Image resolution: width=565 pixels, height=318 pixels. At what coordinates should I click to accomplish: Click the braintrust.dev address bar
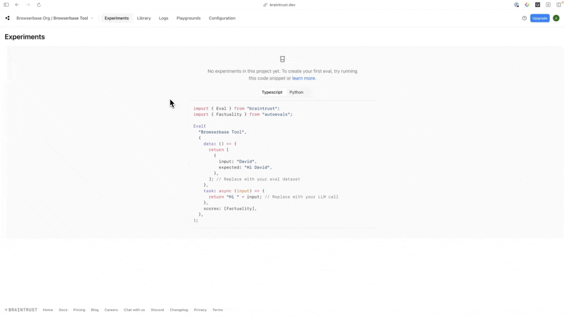click(x=282, y=5)
